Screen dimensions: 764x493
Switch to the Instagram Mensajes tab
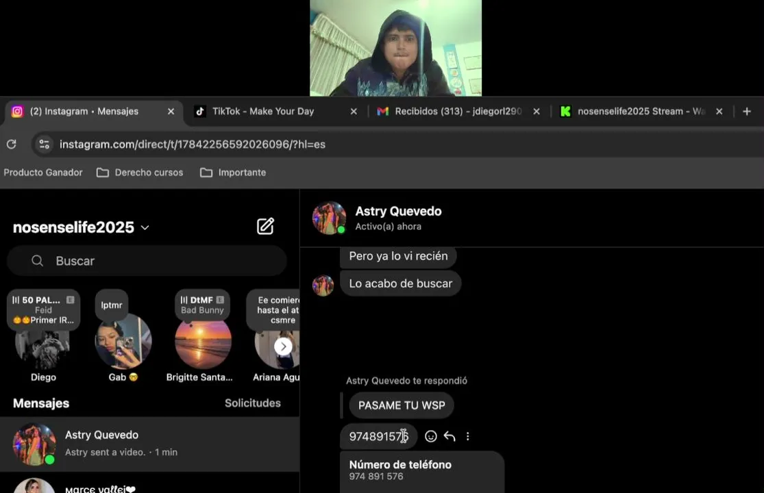[x=93, y=112]
